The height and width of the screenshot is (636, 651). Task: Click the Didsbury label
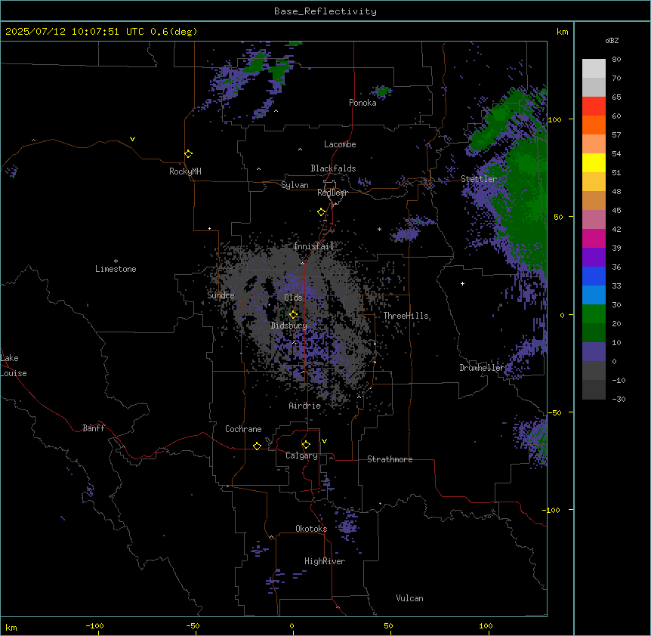289,326
